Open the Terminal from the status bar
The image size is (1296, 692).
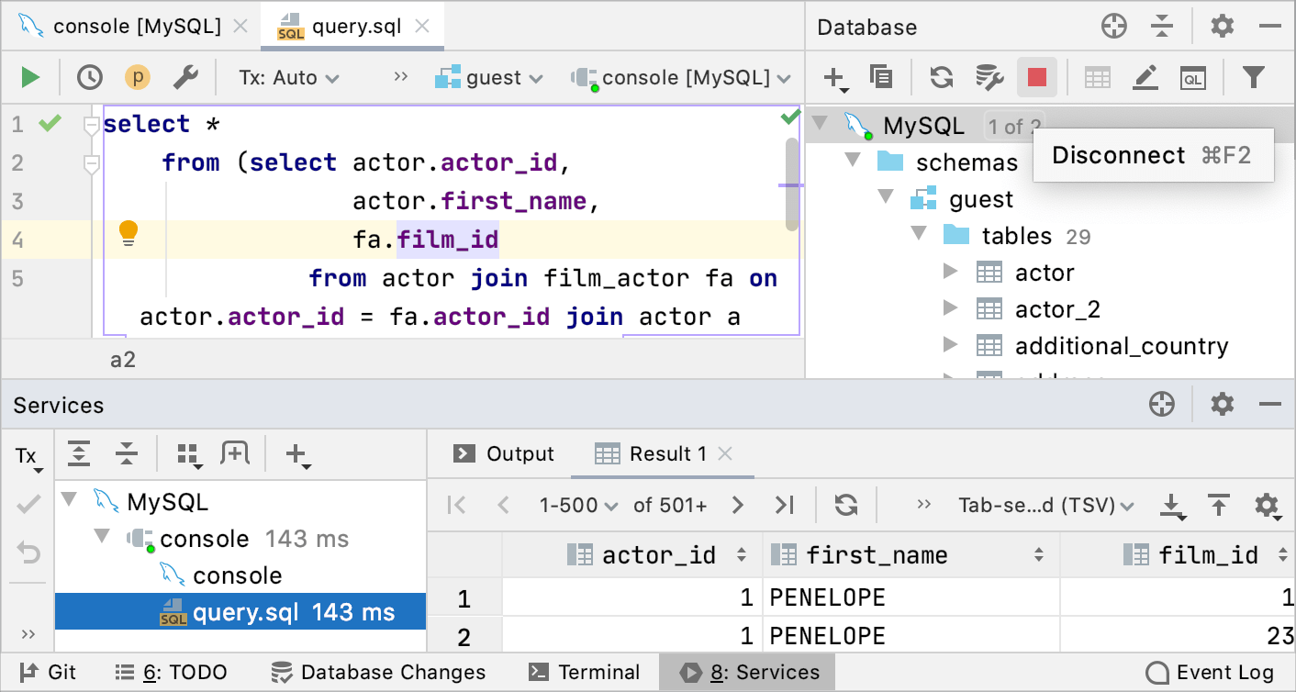[x=585, y=672]
